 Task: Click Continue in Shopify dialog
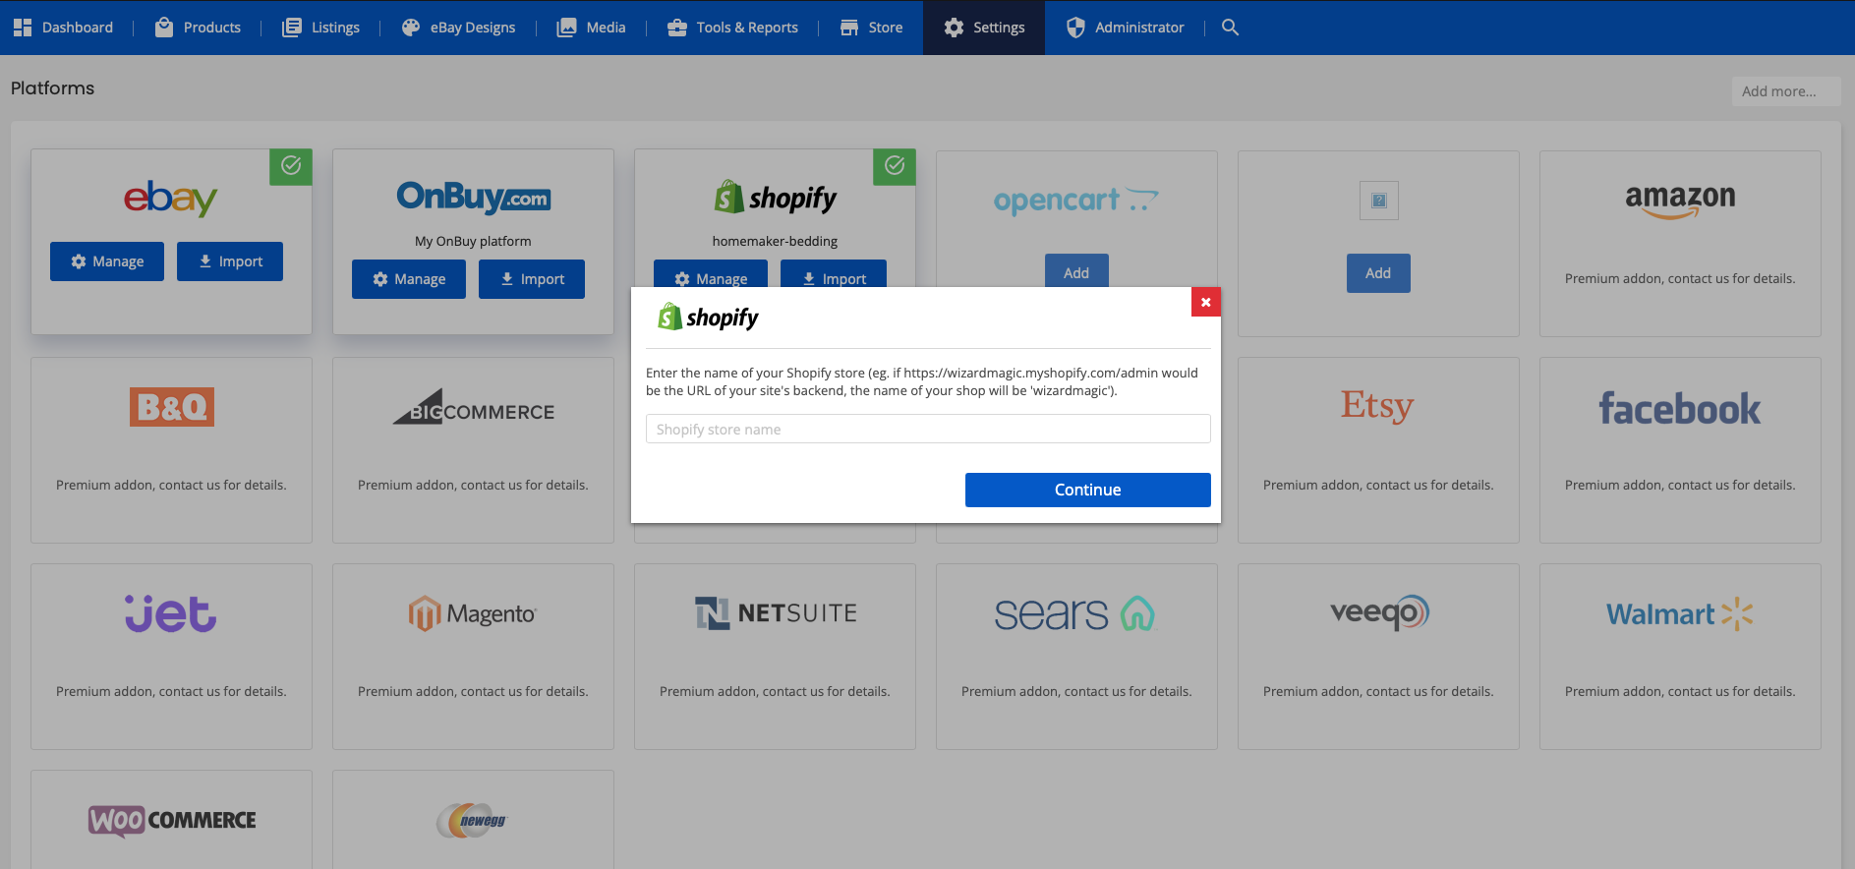pos(1088,490)
